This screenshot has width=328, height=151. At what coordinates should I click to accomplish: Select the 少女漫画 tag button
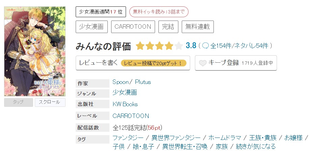[x=92, y=27]
